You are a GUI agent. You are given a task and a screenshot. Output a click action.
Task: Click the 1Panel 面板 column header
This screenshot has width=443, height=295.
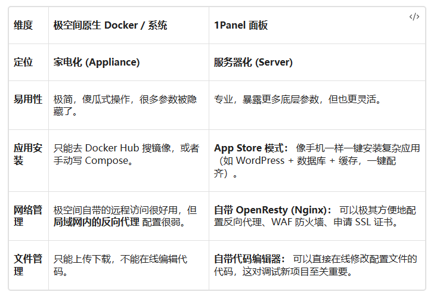click(241, 26)
